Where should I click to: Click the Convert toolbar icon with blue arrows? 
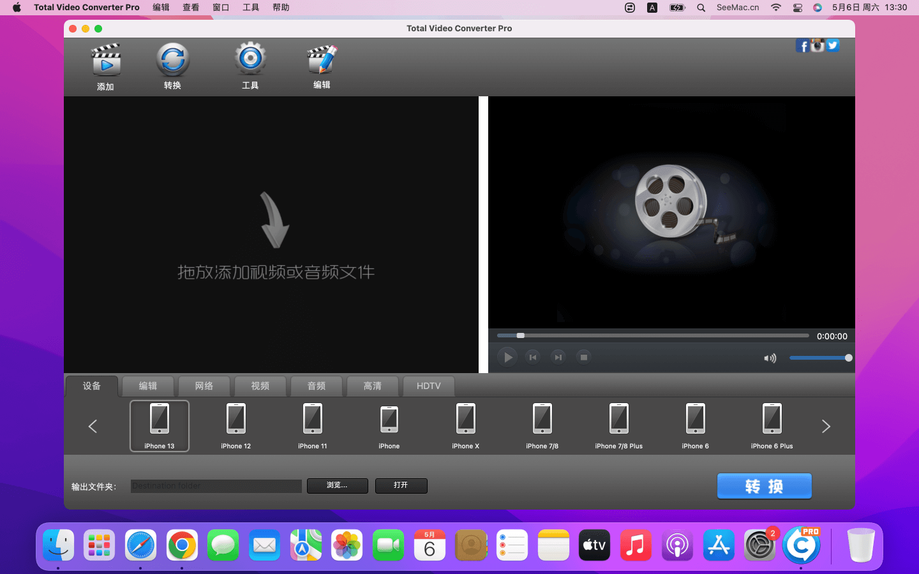(x=172, y=60)
